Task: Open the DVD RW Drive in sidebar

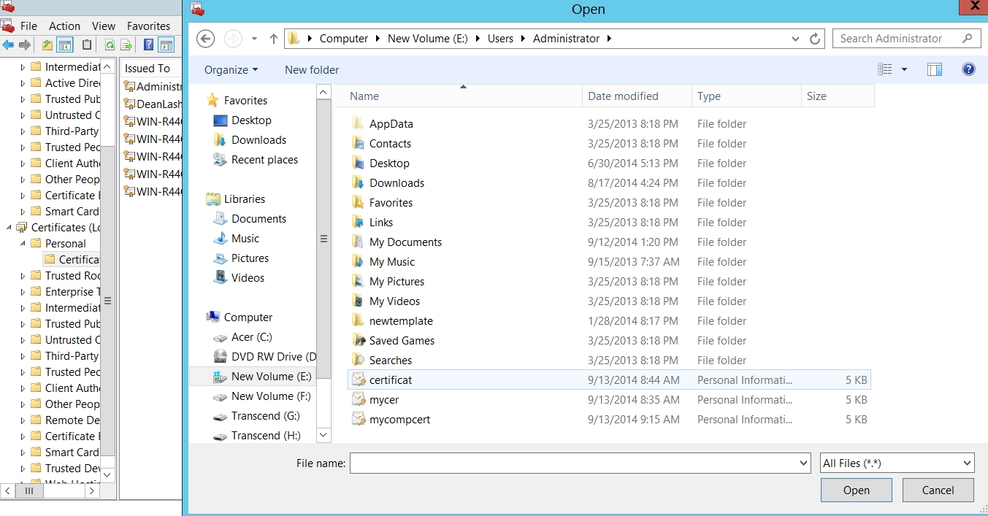Action: (x=273, y=357)
